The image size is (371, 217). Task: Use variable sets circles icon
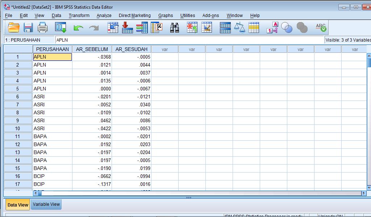coord(287,27)
